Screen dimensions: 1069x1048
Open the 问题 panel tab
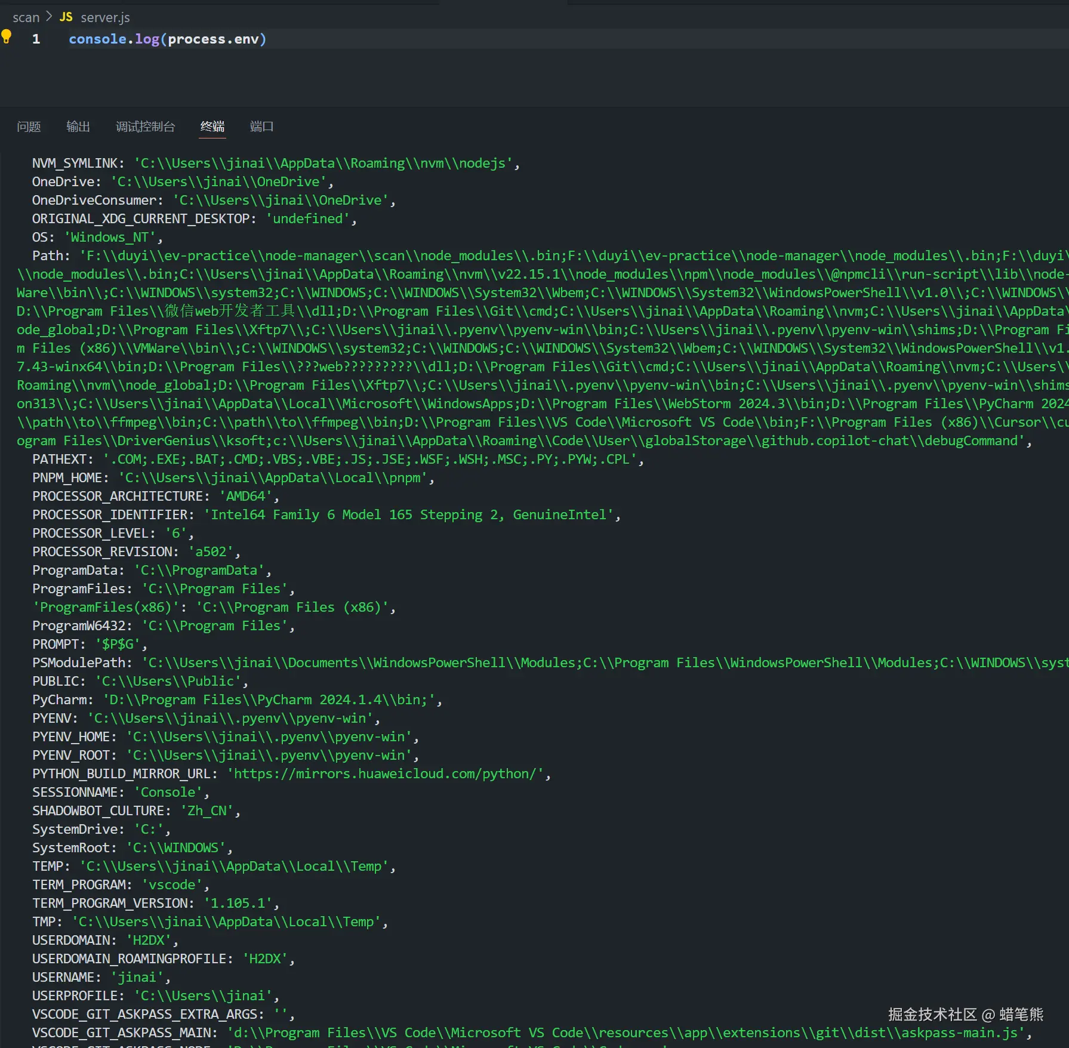click(x=29, y=127)
